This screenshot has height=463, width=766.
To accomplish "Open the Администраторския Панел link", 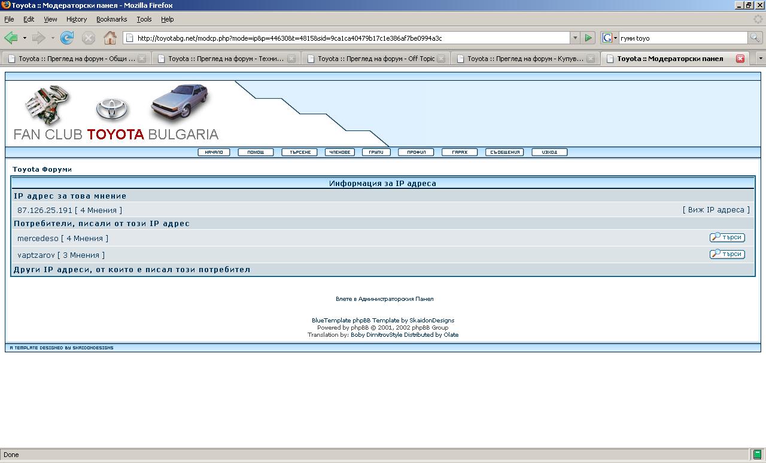I will (x=384, y=298).
